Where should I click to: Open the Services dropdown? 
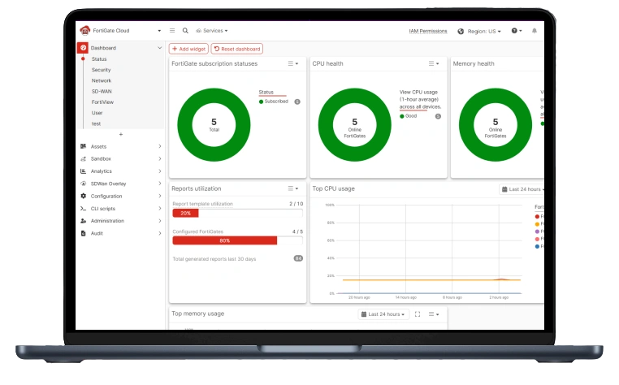[x=213, y=31]
